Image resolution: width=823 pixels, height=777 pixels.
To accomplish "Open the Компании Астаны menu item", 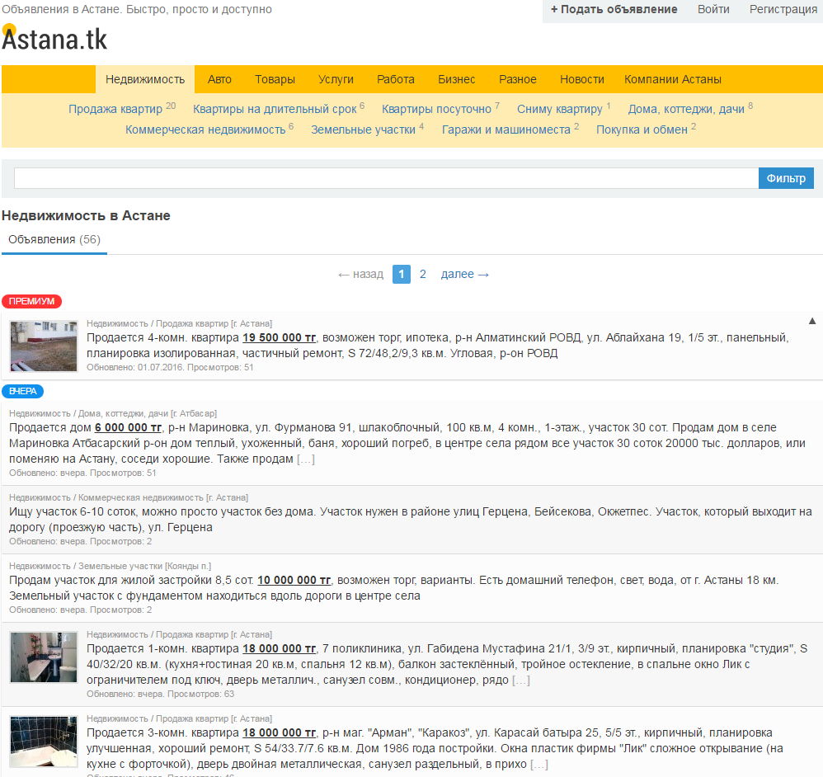I will click(x=672, y=79).
